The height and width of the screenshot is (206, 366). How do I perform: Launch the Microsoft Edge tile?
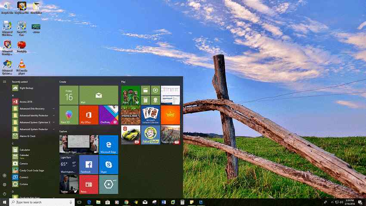tap(109, 144)
